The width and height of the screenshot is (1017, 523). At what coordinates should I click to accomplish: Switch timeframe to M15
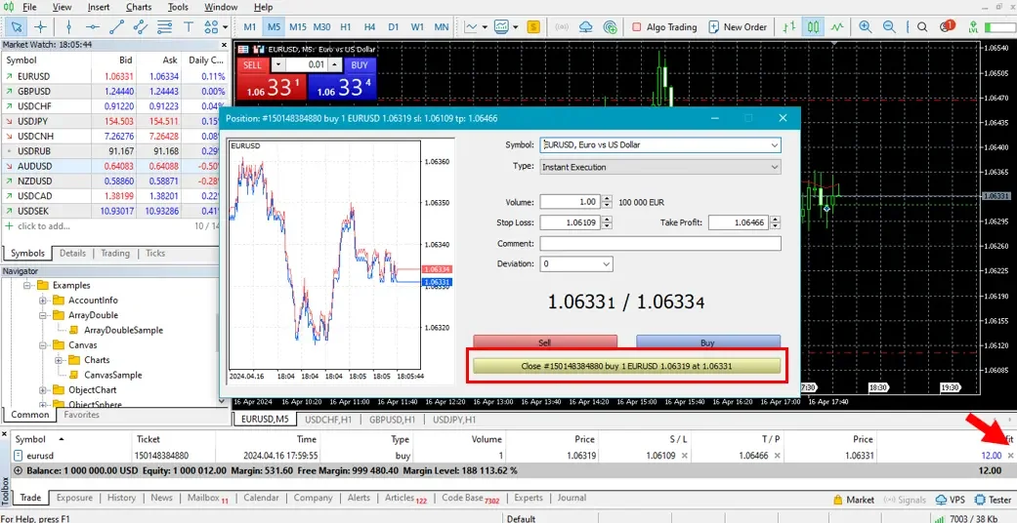297,27
